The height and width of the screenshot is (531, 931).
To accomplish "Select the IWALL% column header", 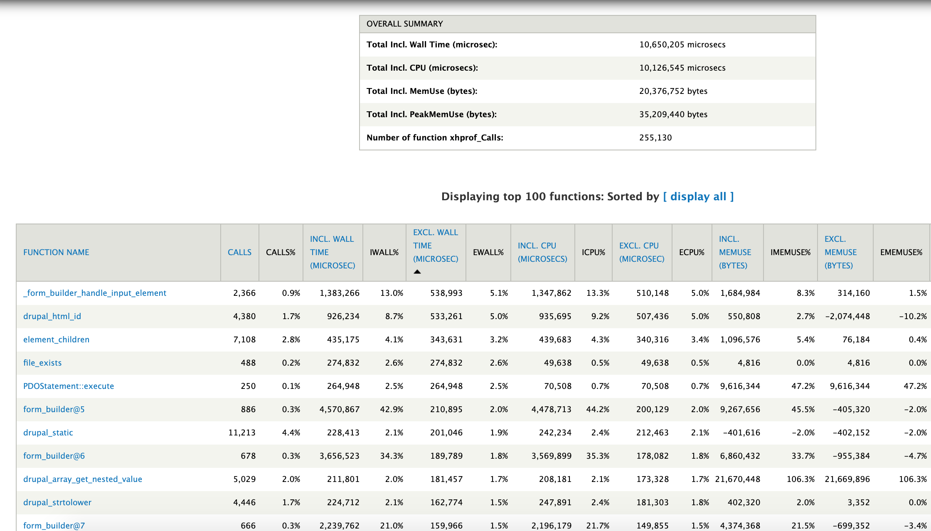I will [x=384, y=252].
